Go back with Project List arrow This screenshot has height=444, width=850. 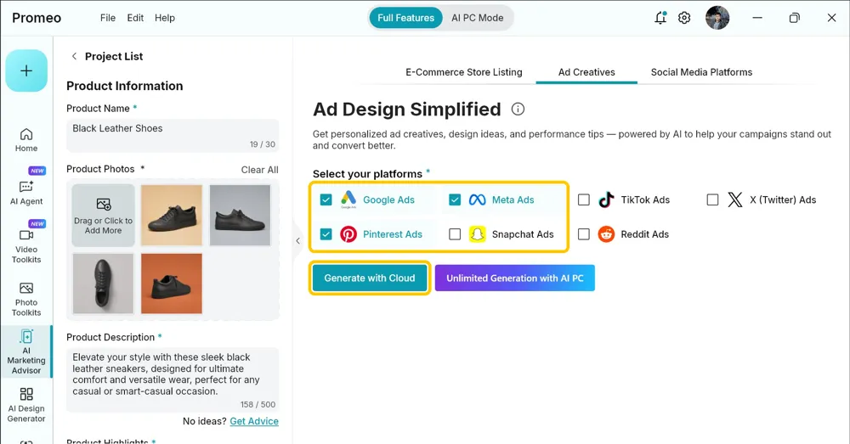tap(74, 56)
